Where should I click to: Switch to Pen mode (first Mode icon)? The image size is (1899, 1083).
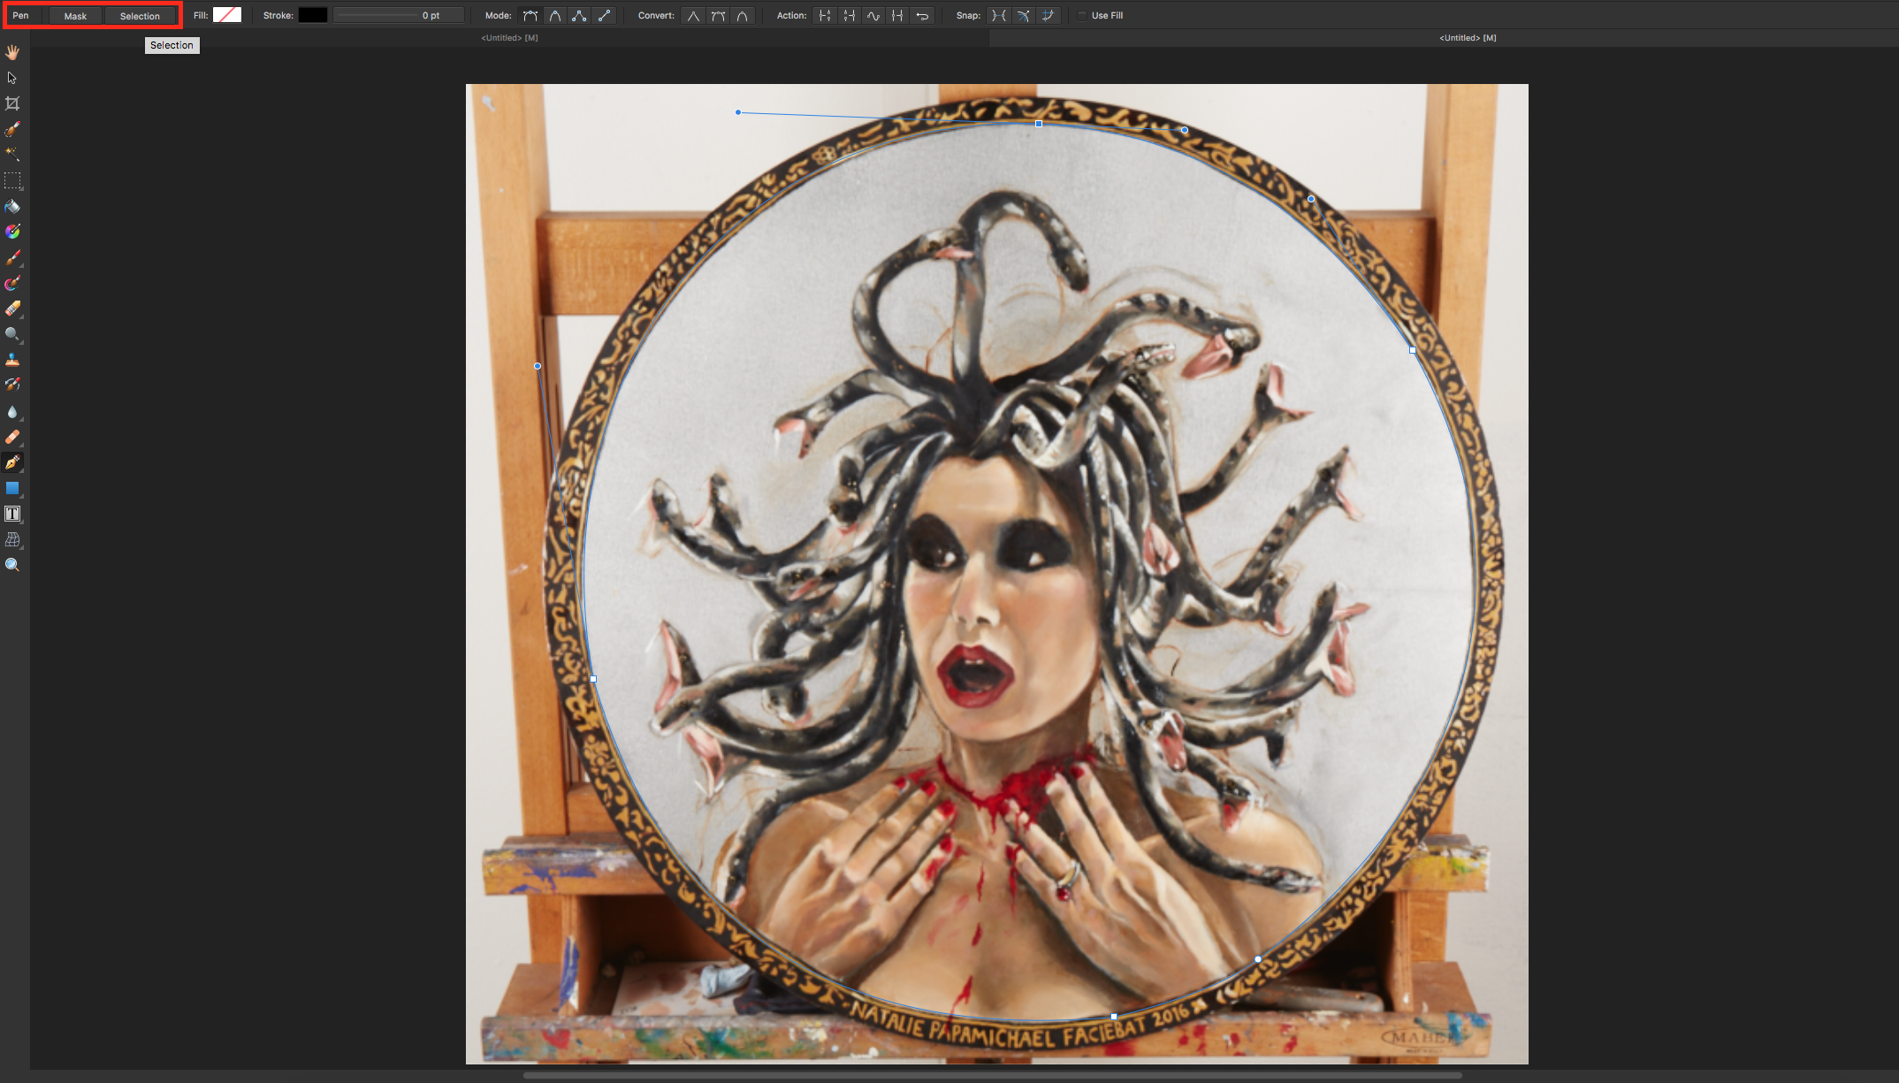coord(530,16)
